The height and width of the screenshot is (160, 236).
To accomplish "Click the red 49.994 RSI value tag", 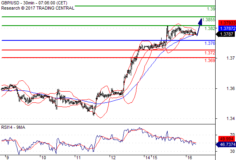I will [x=226, y=139].
